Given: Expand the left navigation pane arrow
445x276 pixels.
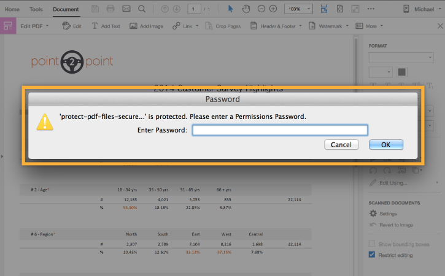Looking at the screenshot, I should tap(2, 156).
